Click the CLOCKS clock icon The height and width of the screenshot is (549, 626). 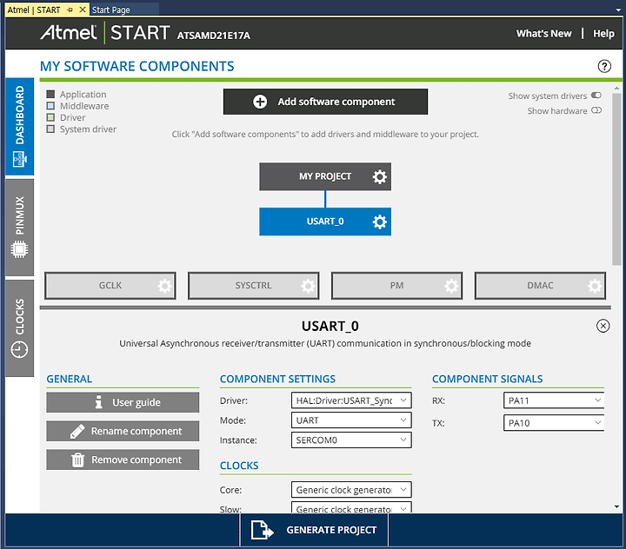(19, 350)
